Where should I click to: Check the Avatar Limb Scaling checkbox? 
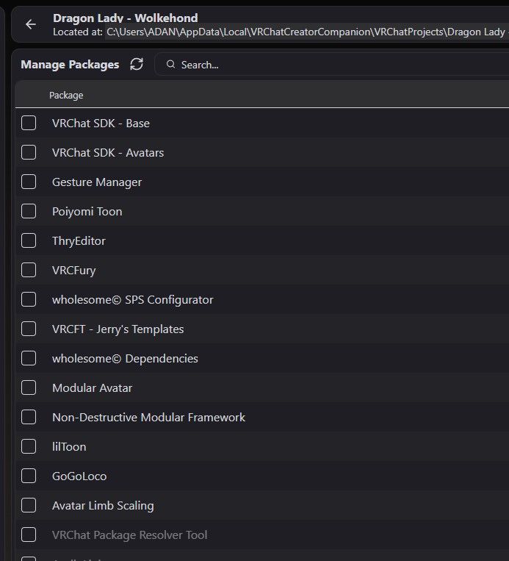click(x=29, y=505)
